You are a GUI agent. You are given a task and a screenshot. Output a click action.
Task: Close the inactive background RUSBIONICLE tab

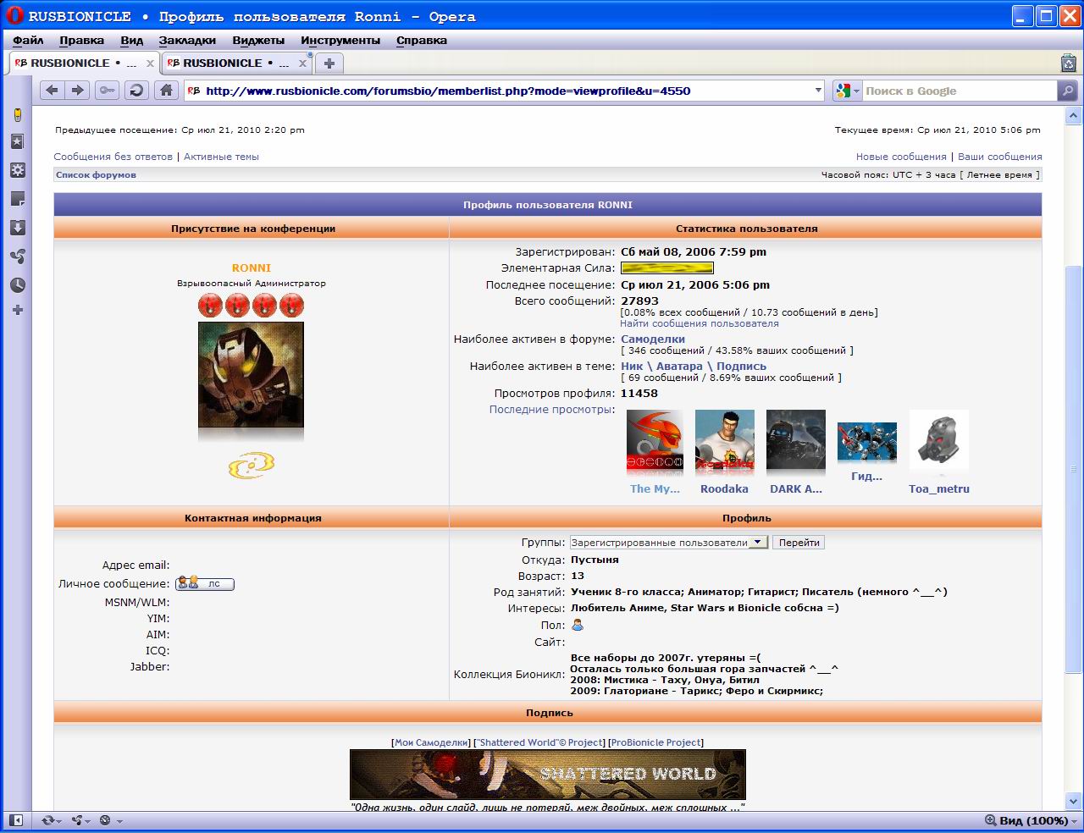pyautogui.click(x=303, y=63)
